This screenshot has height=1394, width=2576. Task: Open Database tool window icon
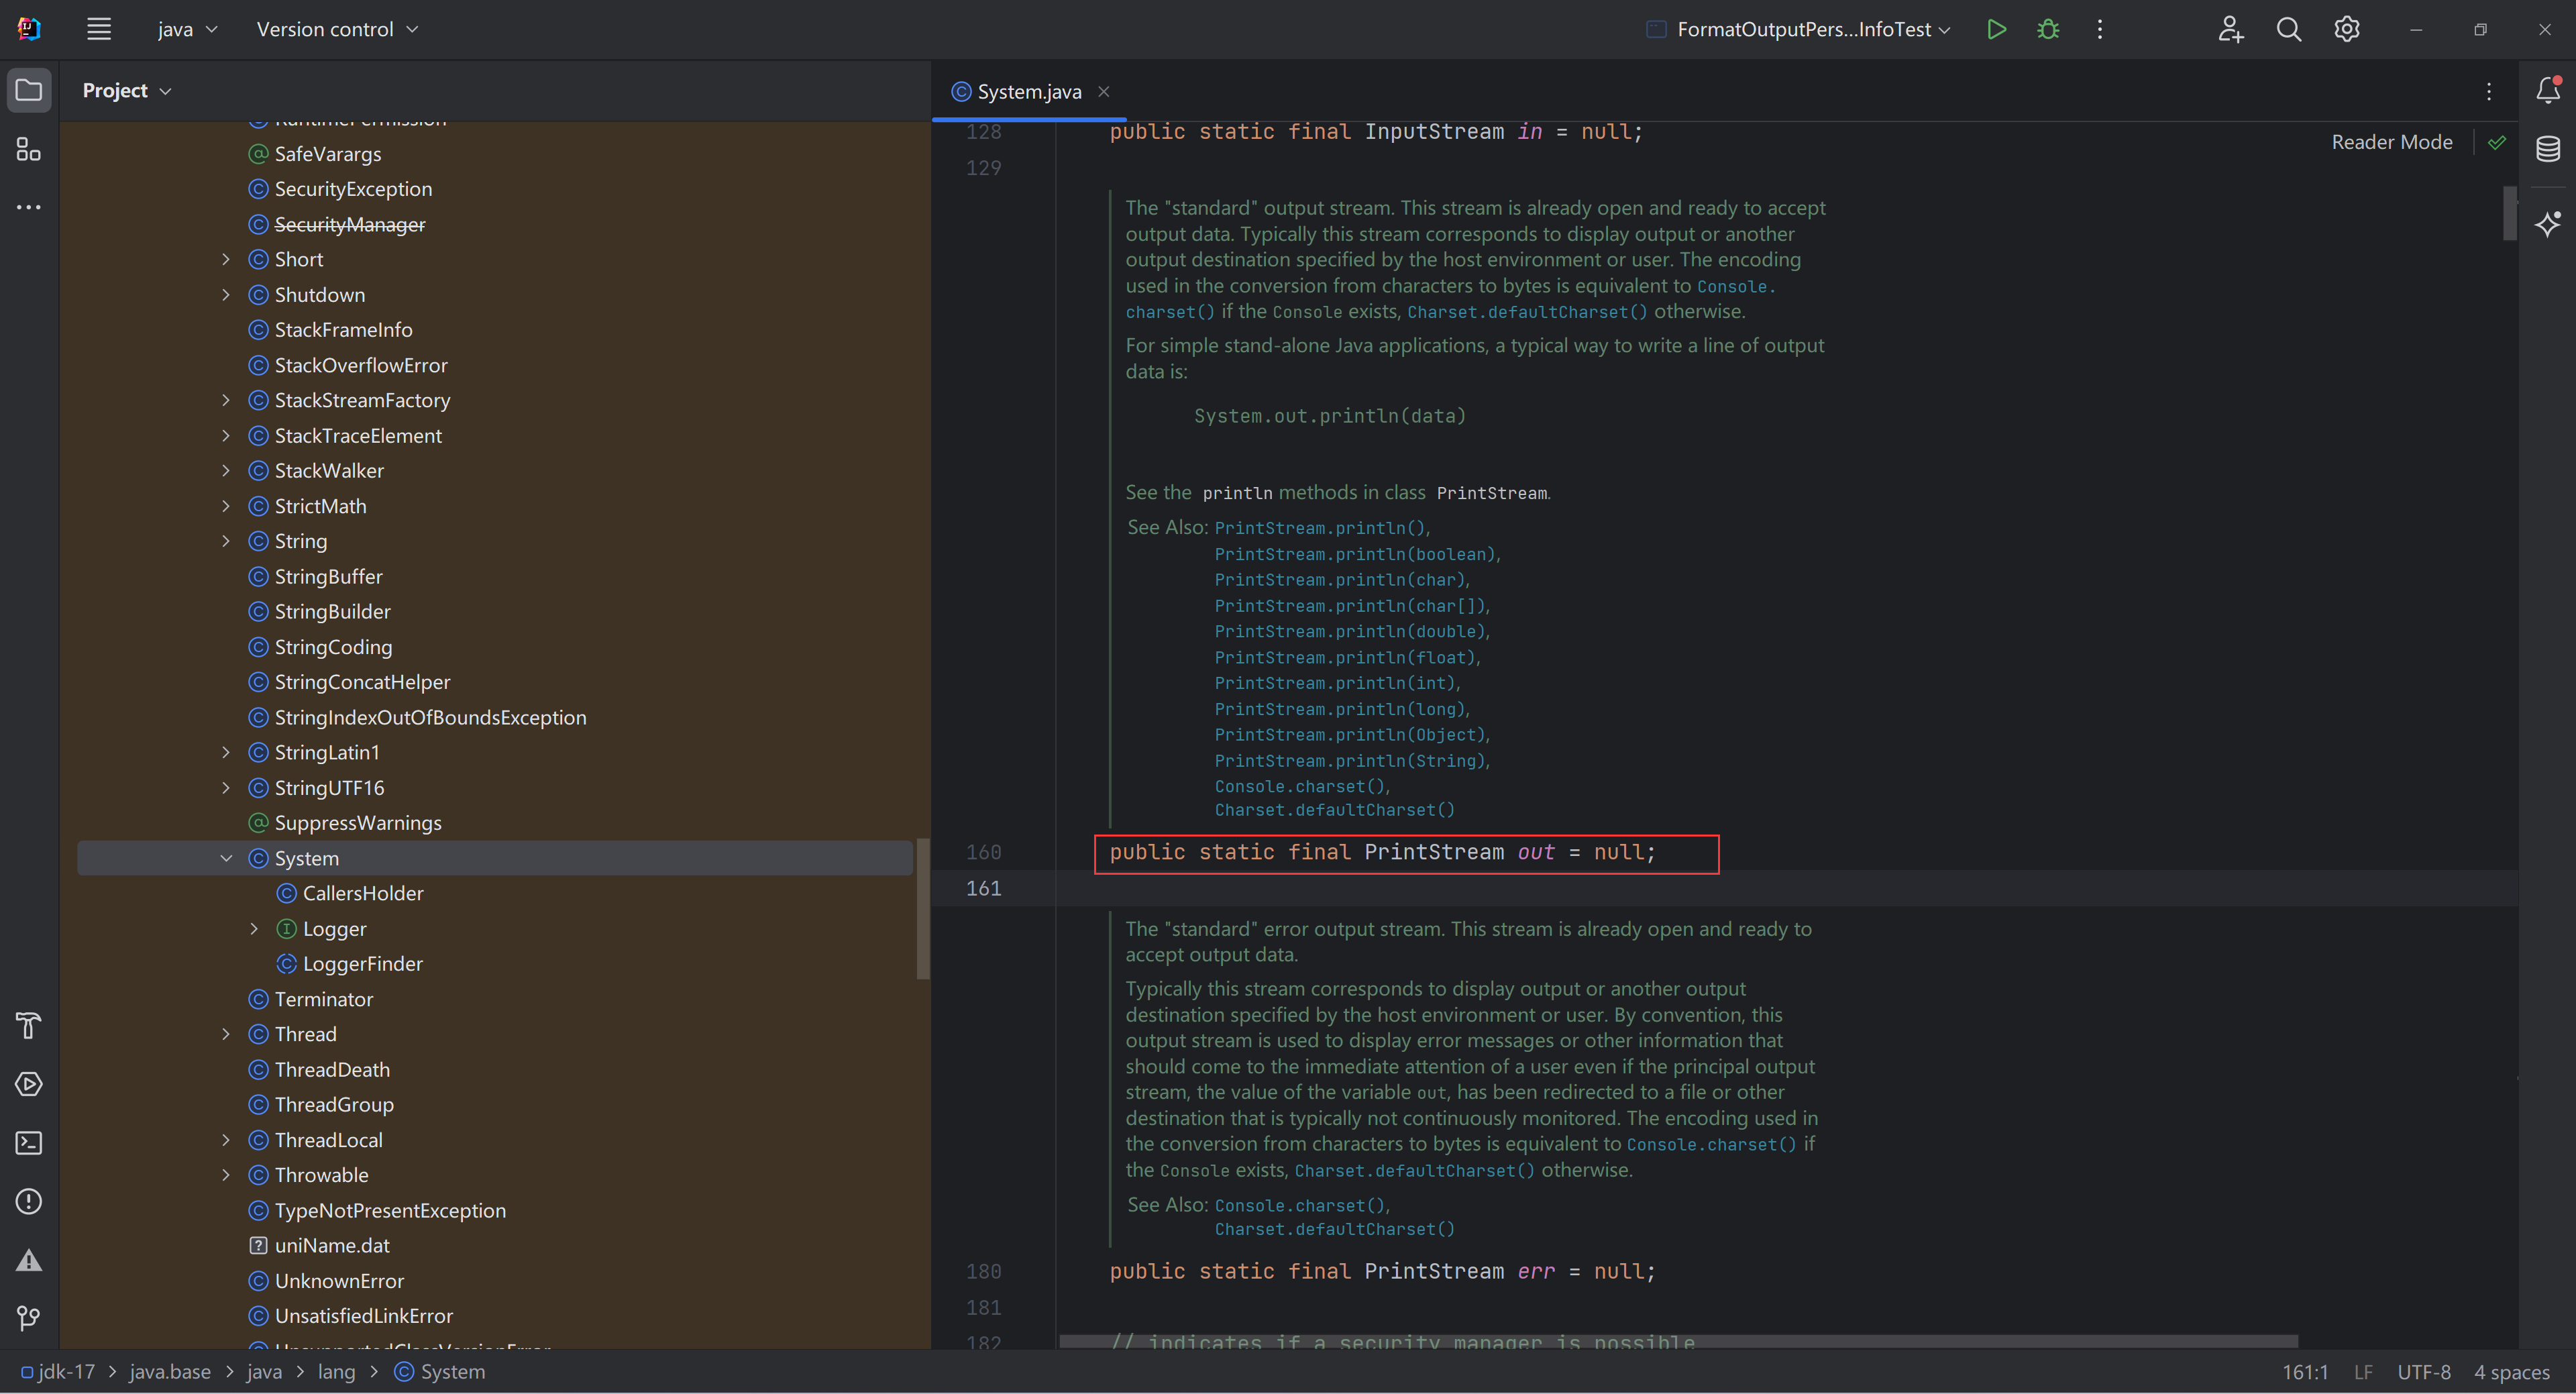coord(2548,149)
